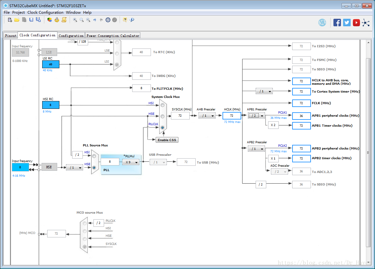Open ST Facebook page icon
The image size is (375, 269).
337,23
